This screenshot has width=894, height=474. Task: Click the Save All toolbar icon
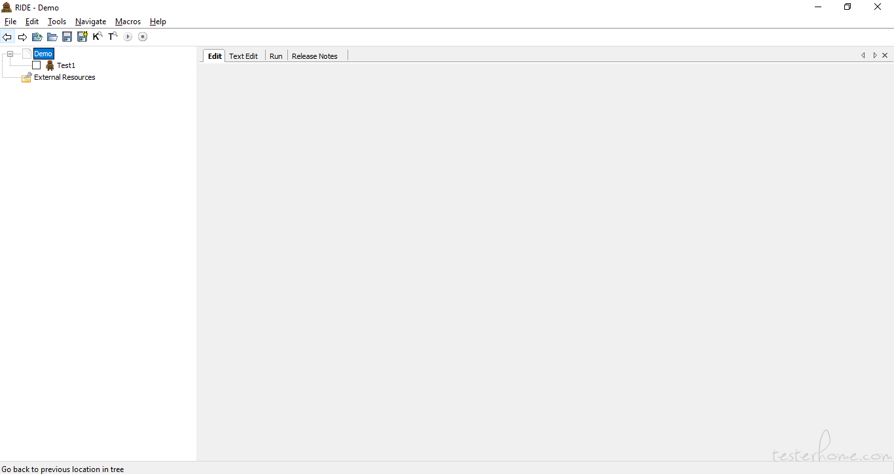pos(82,37)
